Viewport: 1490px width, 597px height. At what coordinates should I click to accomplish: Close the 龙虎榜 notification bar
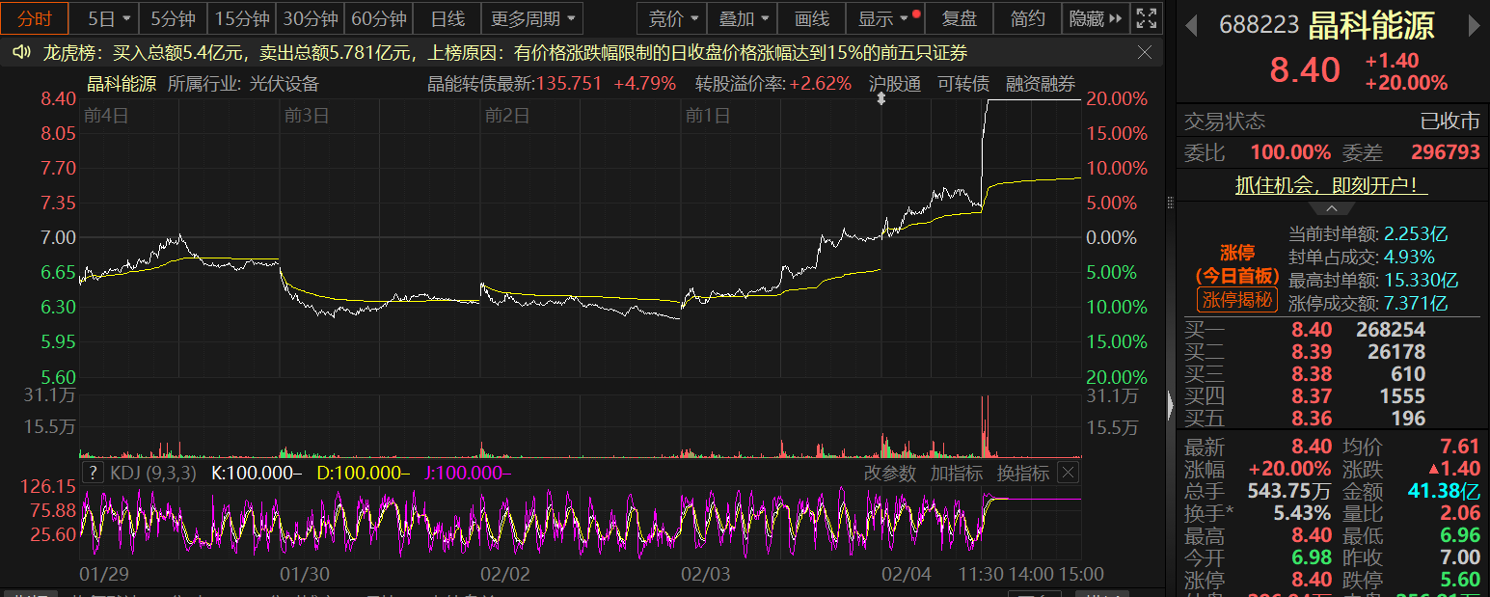click(1145, 53)
